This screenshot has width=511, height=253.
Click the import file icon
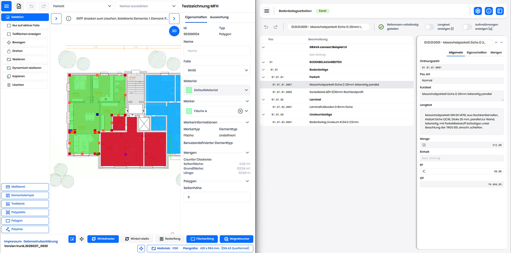pos(19,6)
